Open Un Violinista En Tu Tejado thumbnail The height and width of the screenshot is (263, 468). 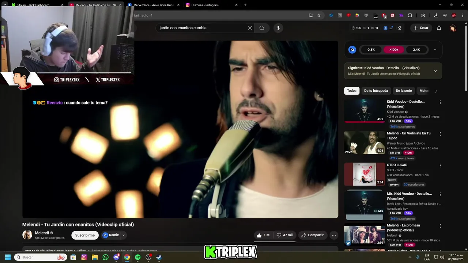click(x=365, y=142)
